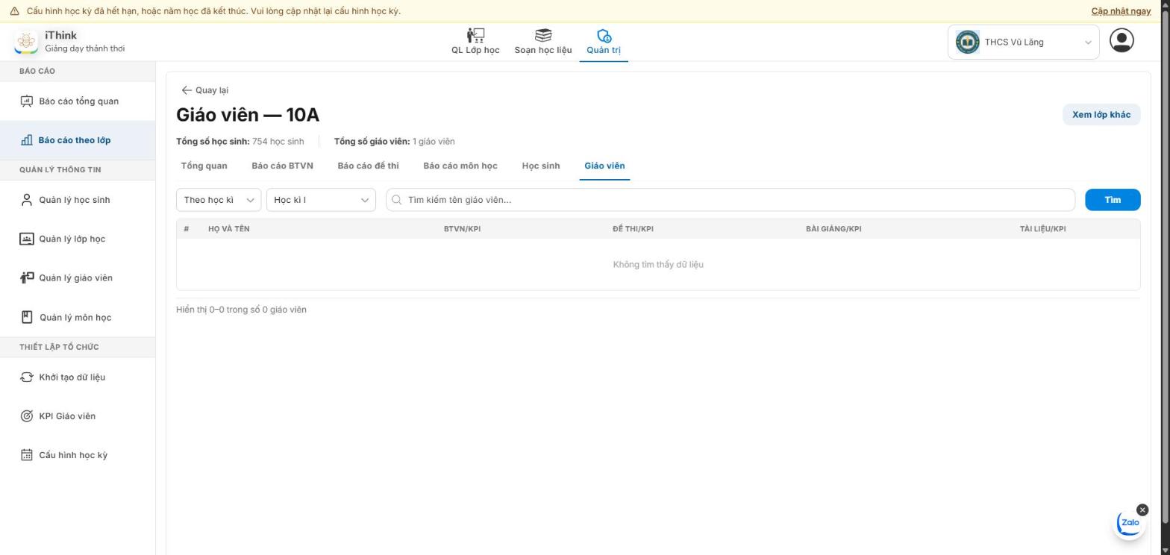Switch to the Báo cáo BTVN tab
Viewport: 1170px width, 555px height.
coord(282,166)
